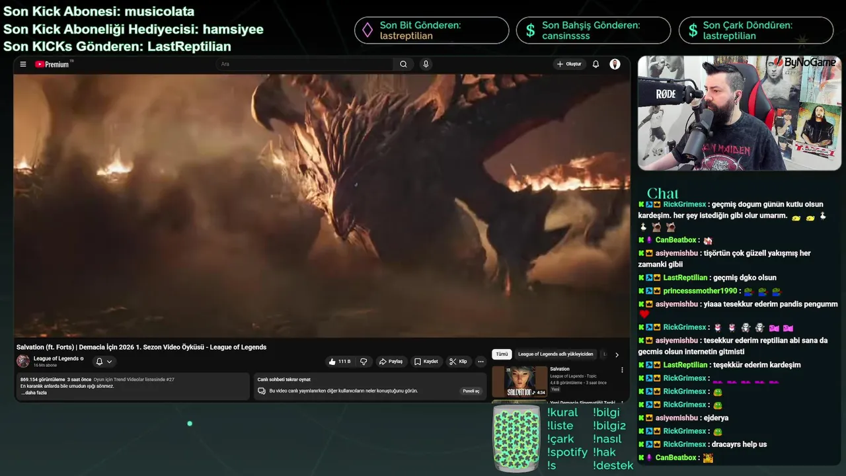The height and width of the screenshot is (476, 846).
Task: Click the dollar icon for Son Çark Döndüren
Action: 693,30
